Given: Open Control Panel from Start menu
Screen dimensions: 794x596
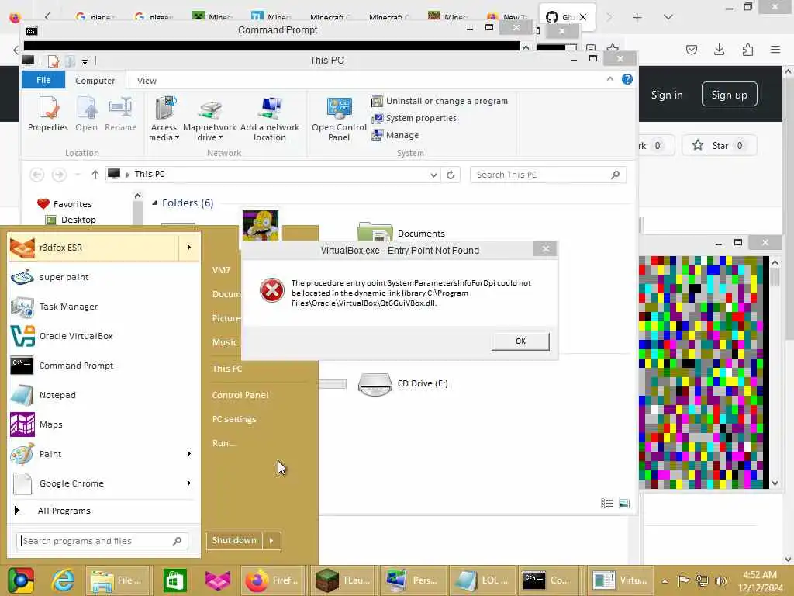Looking at the screenshot, I should (x=240, y=395).
